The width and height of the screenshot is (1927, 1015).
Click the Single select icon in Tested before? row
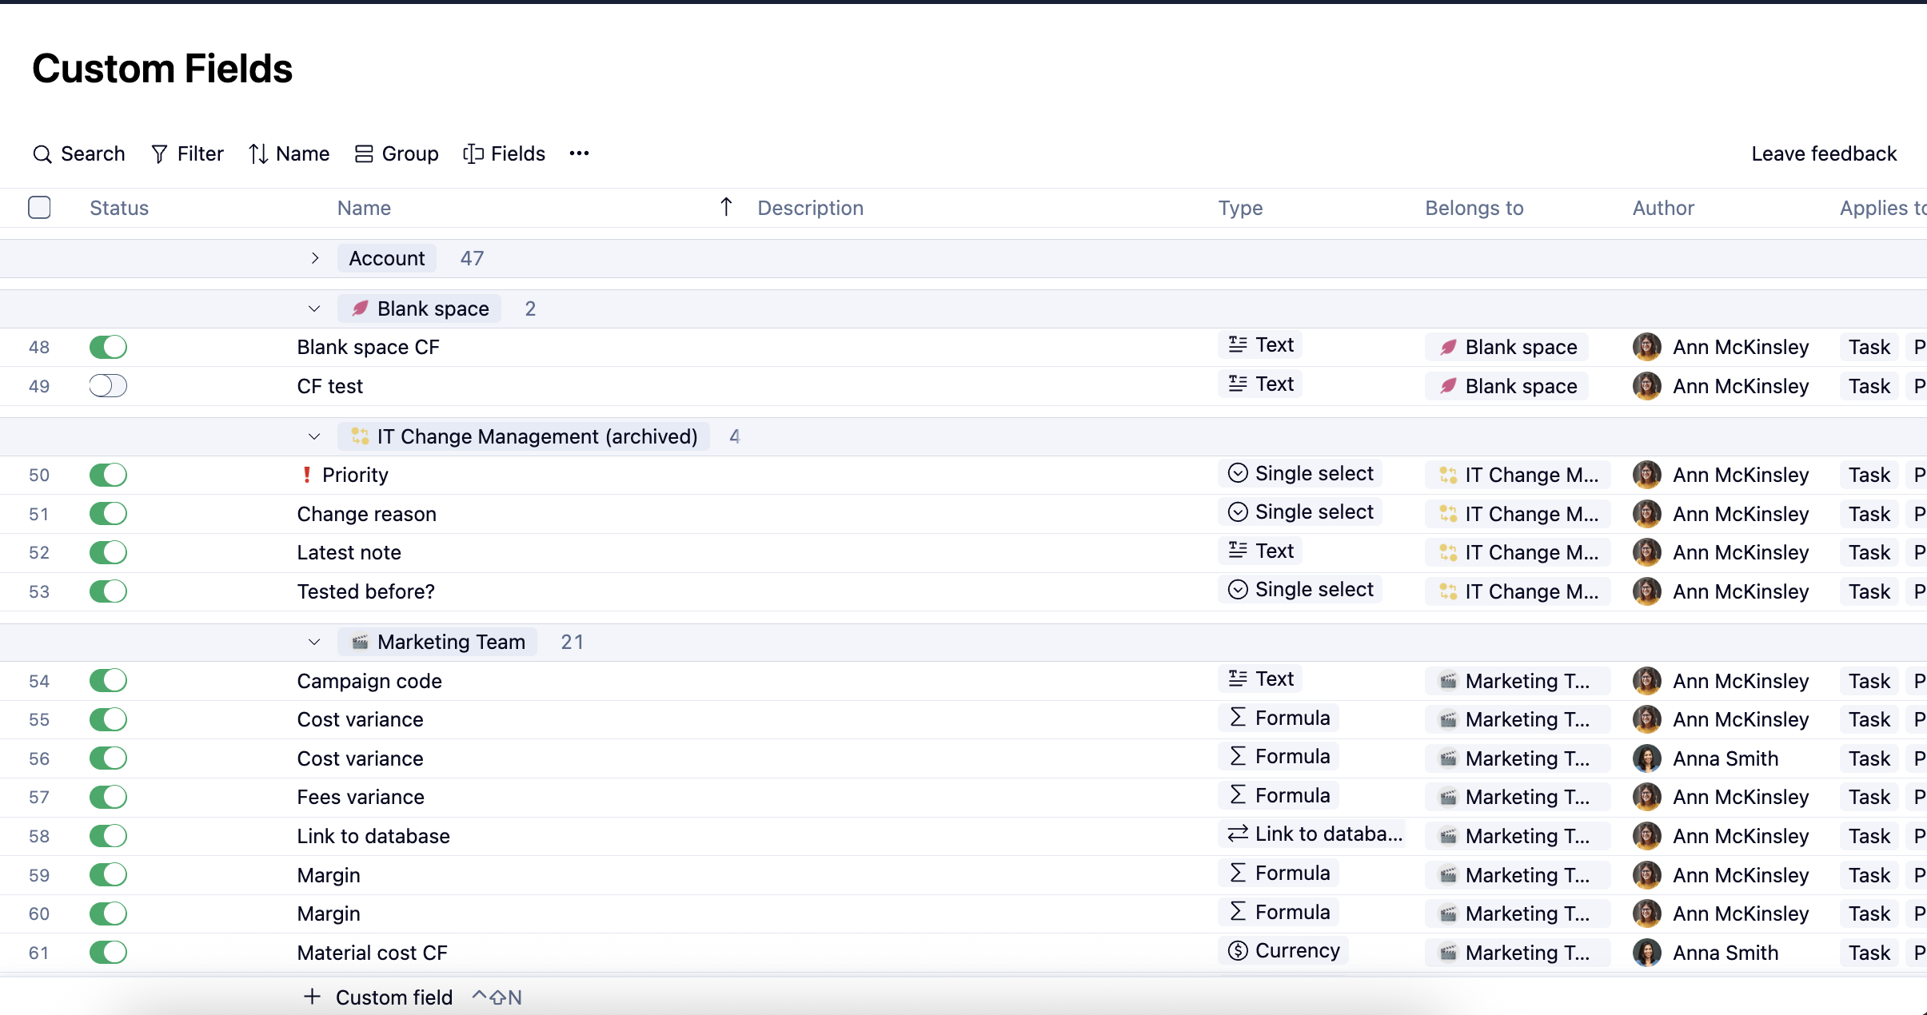click(1238, 589)
